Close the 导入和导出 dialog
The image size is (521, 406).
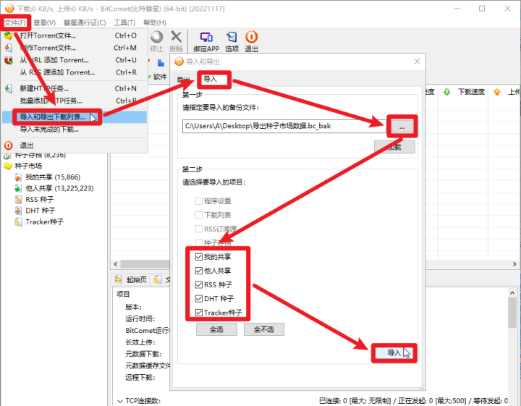click(418, 62)
